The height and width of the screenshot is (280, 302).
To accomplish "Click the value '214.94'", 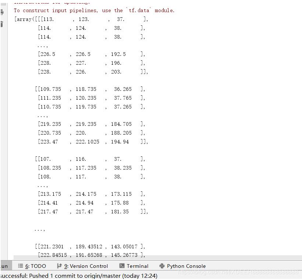I will coord(85,203).
